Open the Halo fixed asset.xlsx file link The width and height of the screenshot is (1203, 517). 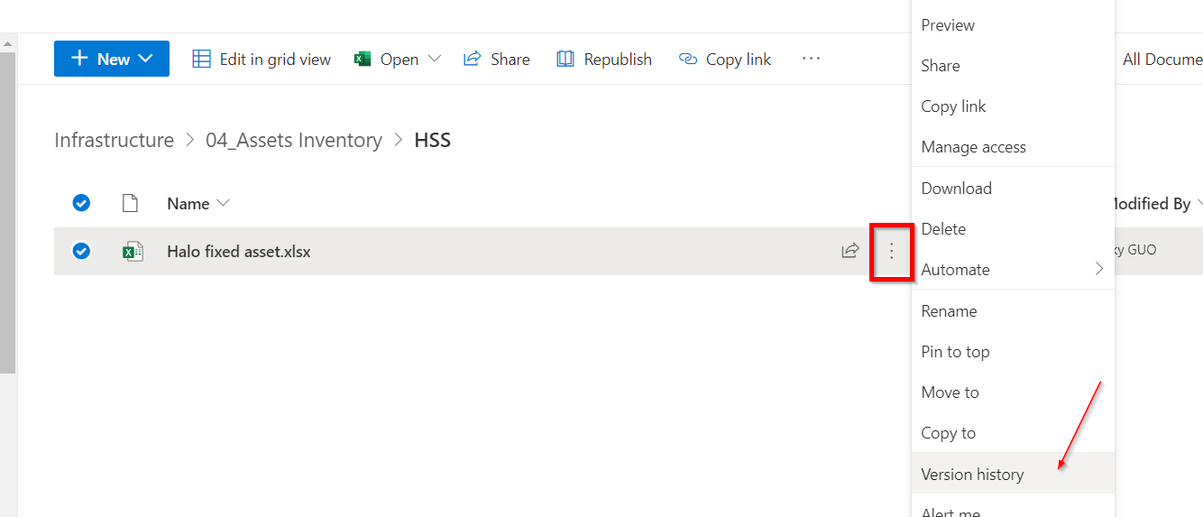pos(238,252)
